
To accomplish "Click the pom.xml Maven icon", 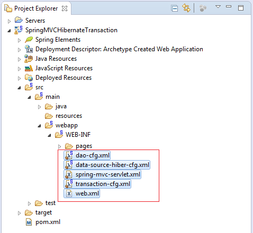I will [29, 222].
